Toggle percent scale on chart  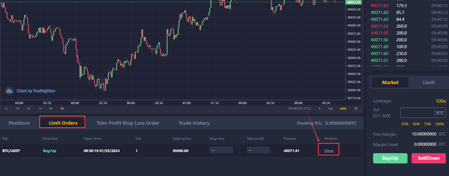pyautogui.click(x=320, y=108)
